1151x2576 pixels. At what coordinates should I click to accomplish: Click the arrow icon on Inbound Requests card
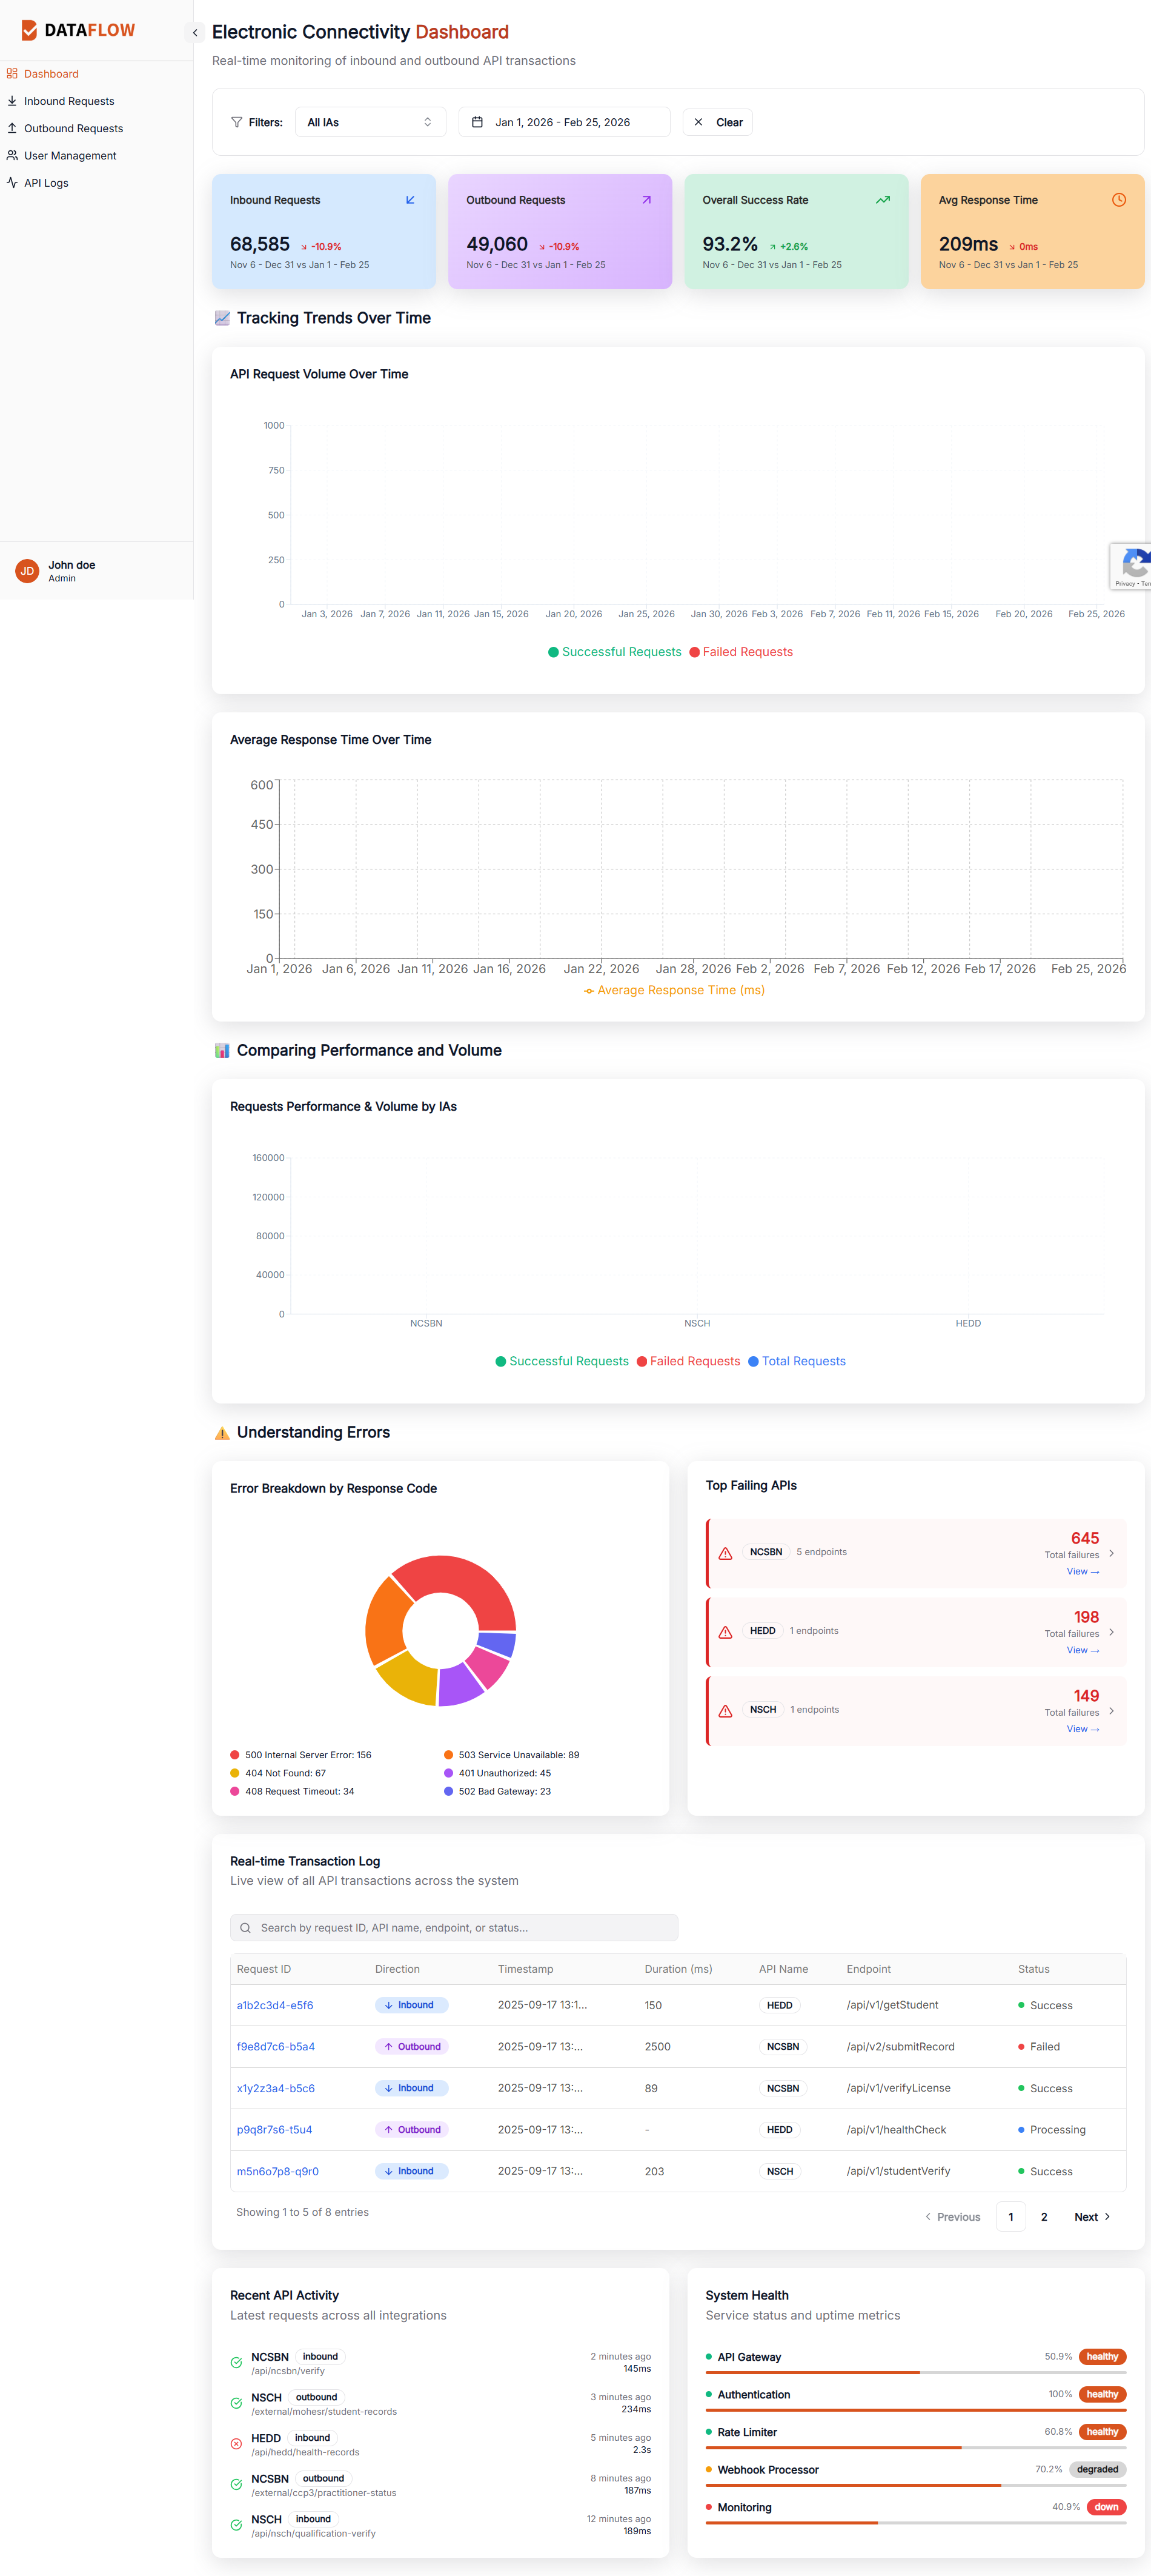tap(411, 200)
